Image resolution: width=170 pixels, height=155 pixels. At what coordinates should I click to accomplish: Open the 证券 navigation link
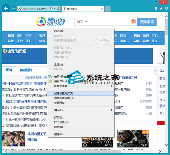[20, 41]
